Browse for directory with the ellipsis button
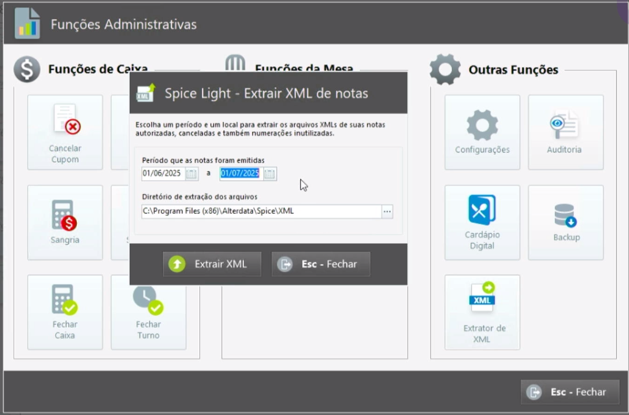The height and width of the screenshot is (415, 629). point(387,211)
